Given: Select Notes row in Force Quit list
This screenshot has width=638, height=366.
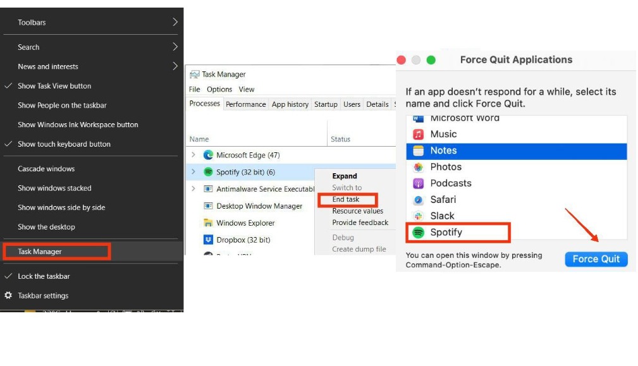Looking at the screenshot, I should tap(517, 150).
